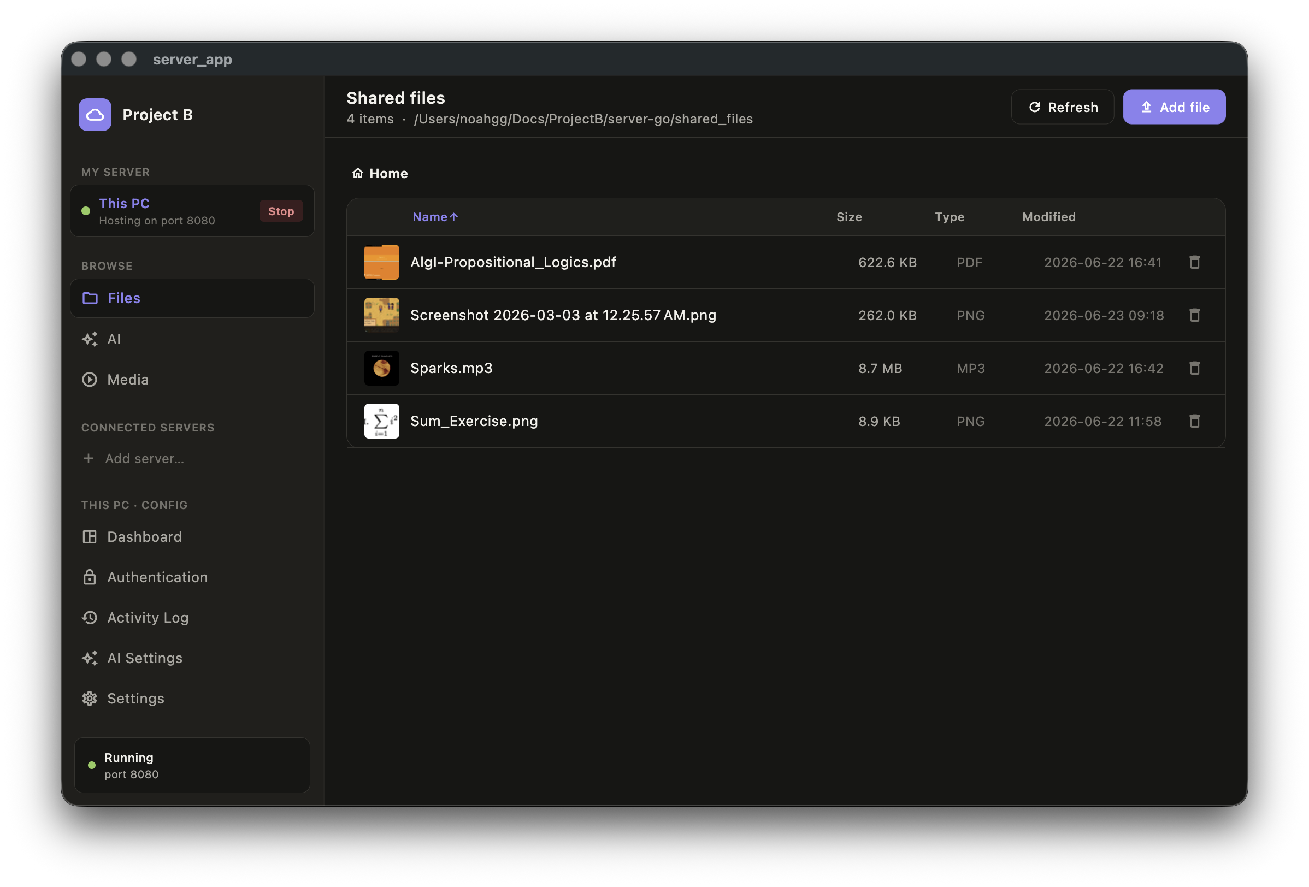Delete AlgI-Propositional_Logics.pdf with its trash icon
This screenshot has height=887, width=1309.
1194,262
